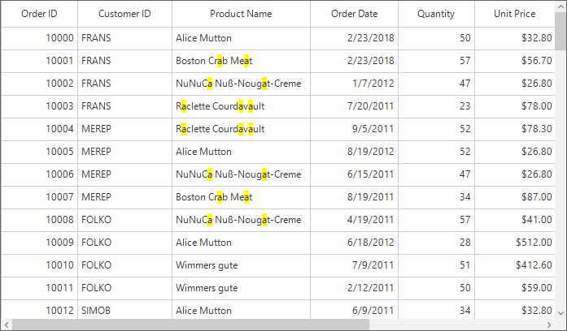Select the Order ID 10004 cell
Viewport: 567px width, 331px height.
(x=39, y=129)
